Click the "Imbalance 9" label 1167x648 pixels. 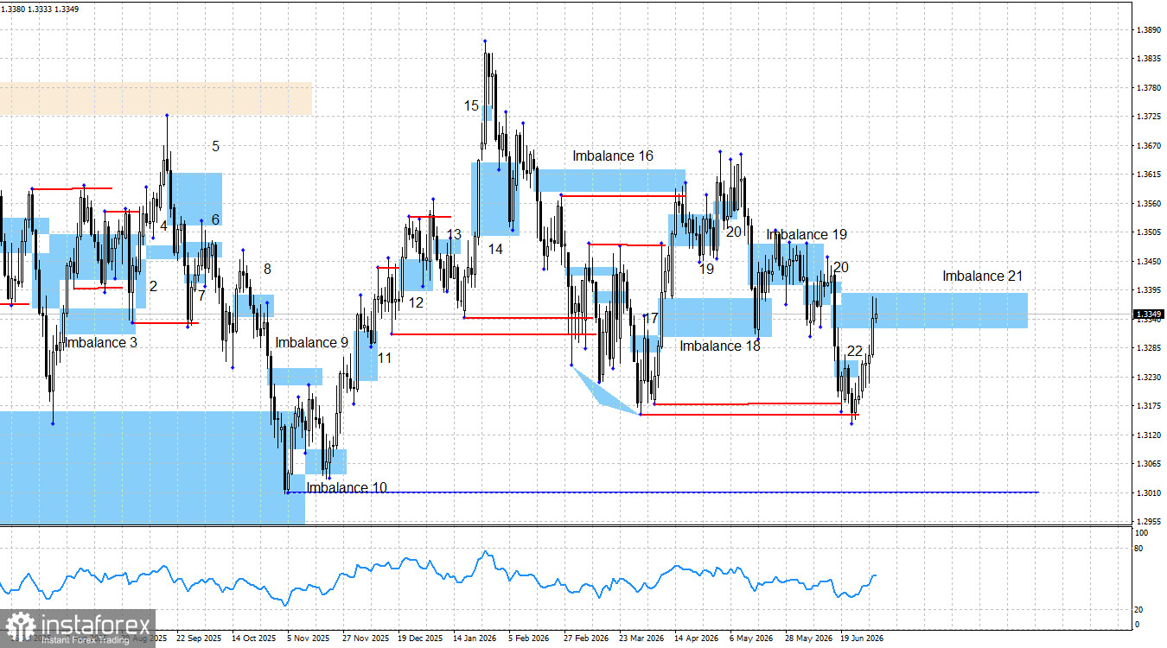(x=312, y=343)
